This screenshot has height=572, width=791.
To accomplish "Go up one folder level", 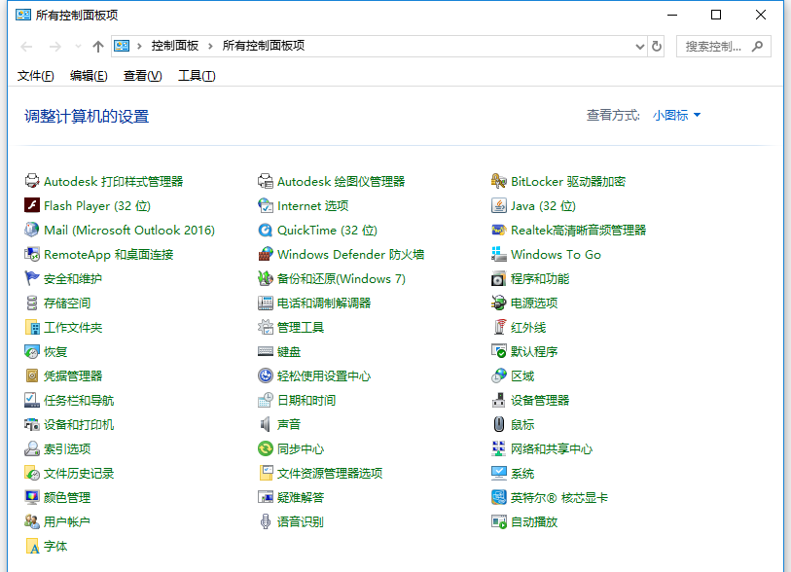I will click(98, 47).
